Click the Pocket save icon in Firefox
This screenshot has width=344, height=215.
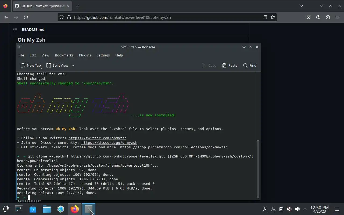coord(309,17)
